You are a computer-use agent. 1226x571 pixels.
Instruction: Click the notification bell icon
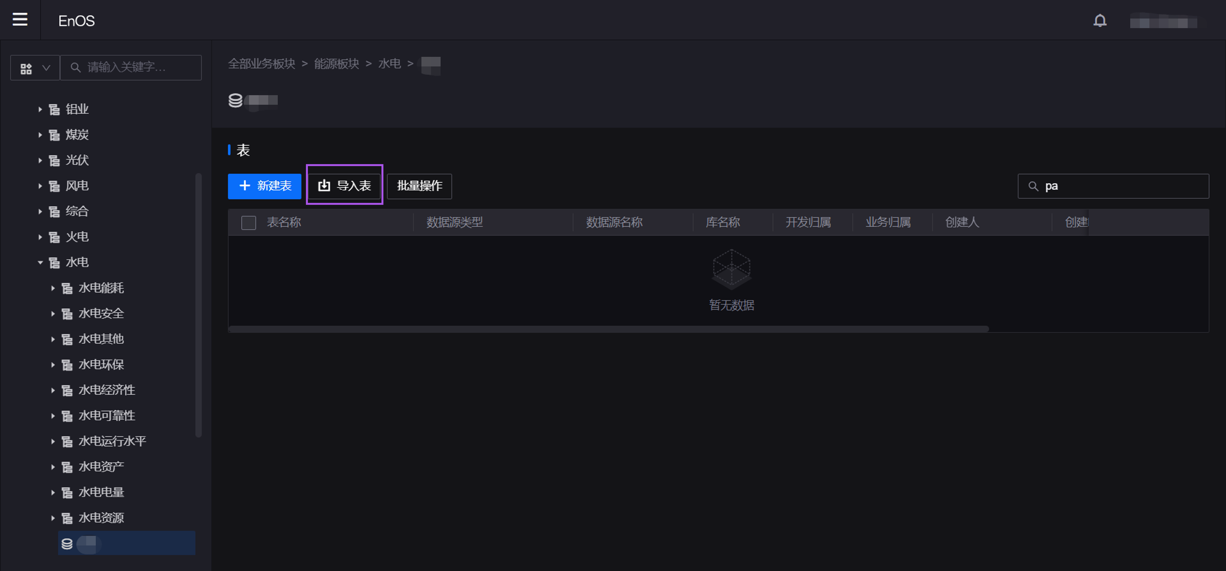coord(1099,20)
